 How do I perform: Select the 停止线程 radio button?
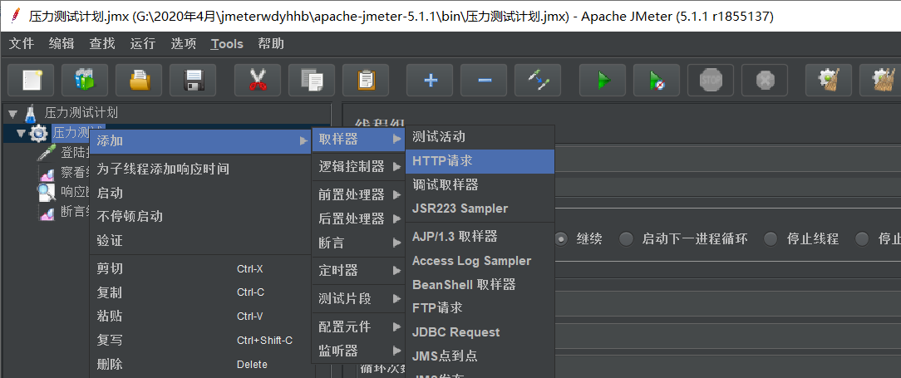pos(770,239)
